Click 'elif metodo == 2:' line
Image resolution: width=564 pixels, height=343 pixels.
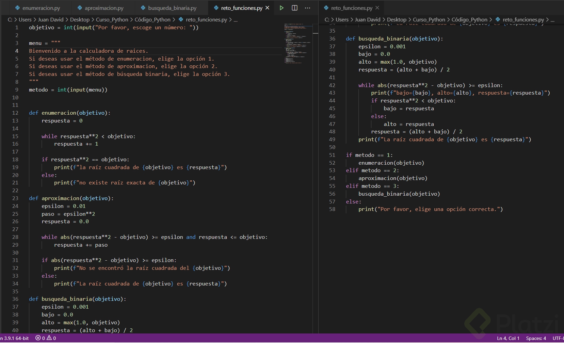372,170
